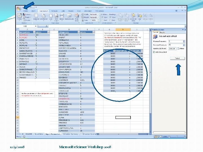203x152 pixels.
Task: Click Runtime input field
Action: click(172, 49)
